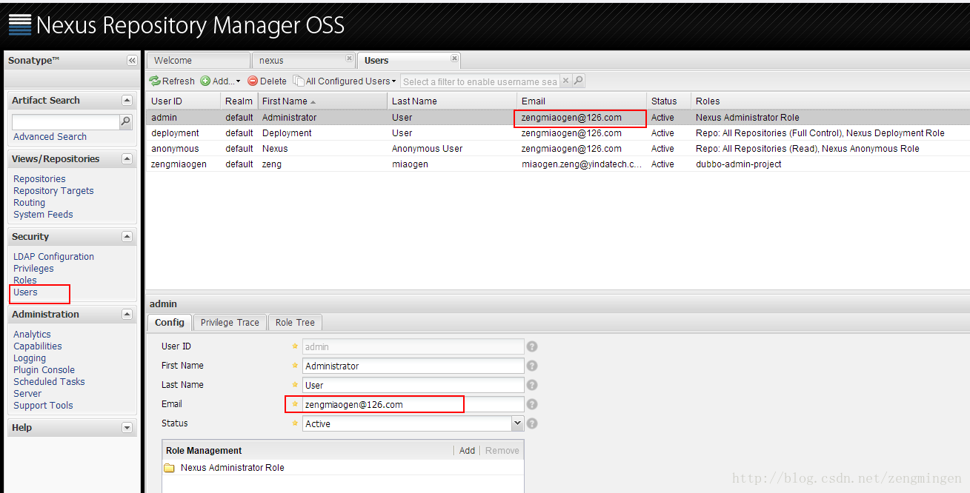The width and height of the screenshot is (970, 493).
Task: Switch to the nexus tab
Action: [x=303, y=61]
